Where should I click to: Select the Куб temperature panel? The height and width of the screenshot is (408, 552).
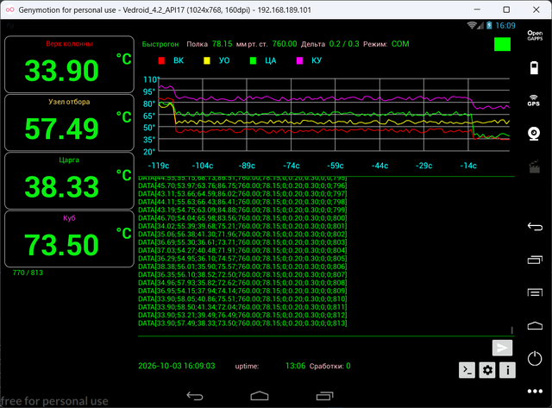(x=69, y=239)
